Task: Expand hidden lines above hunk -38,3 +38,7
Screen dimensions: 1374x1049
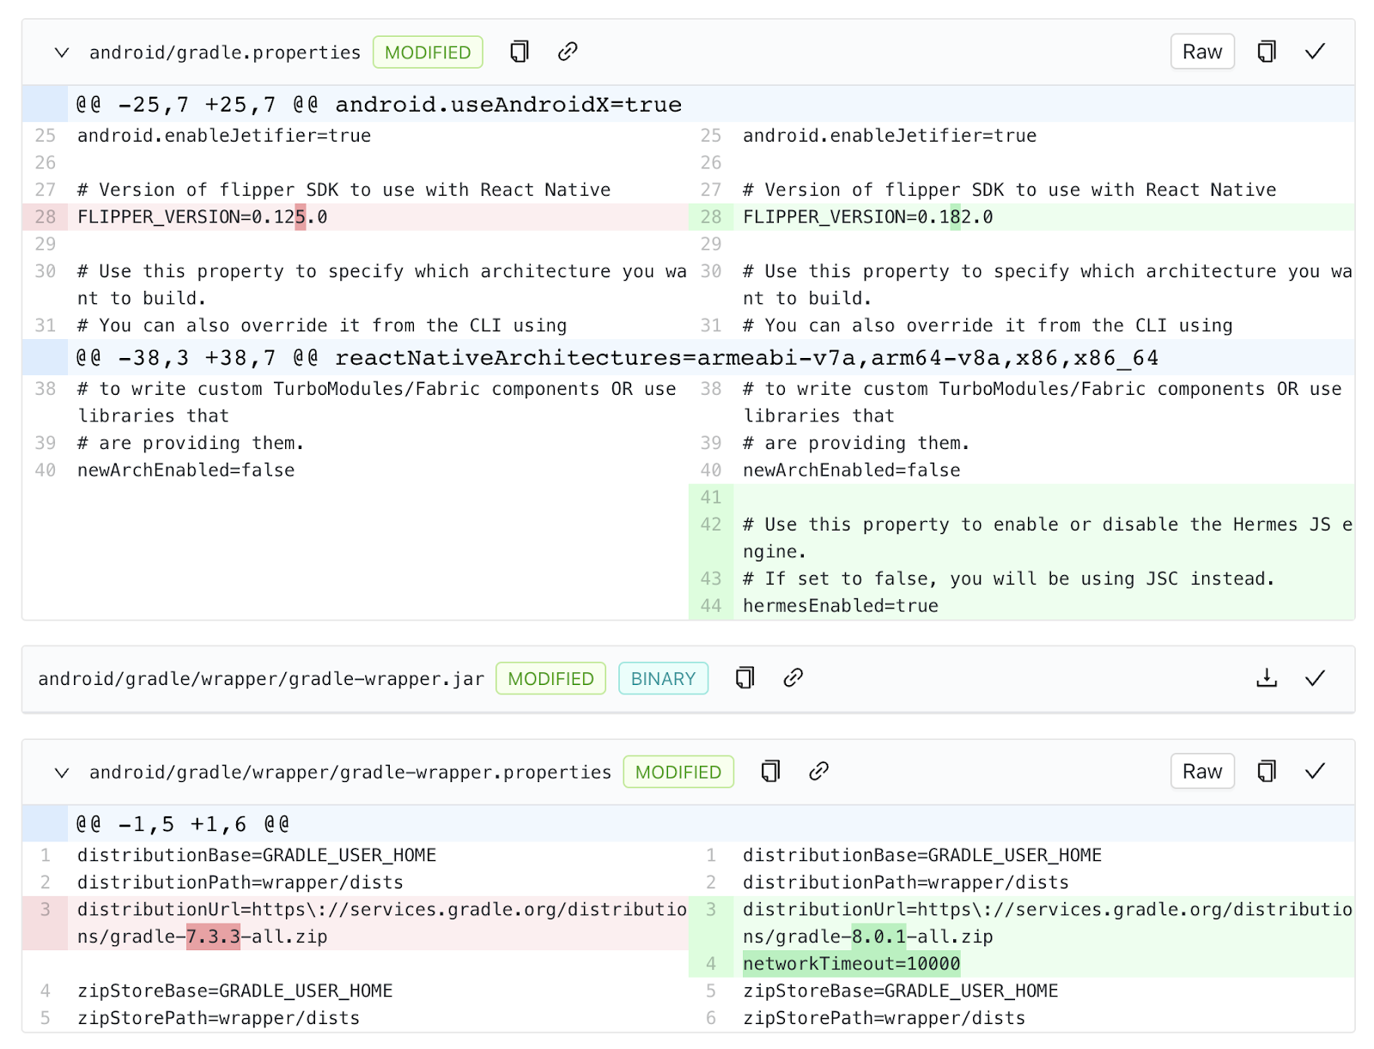Action: pyautogui.click(x=45, y=357)
